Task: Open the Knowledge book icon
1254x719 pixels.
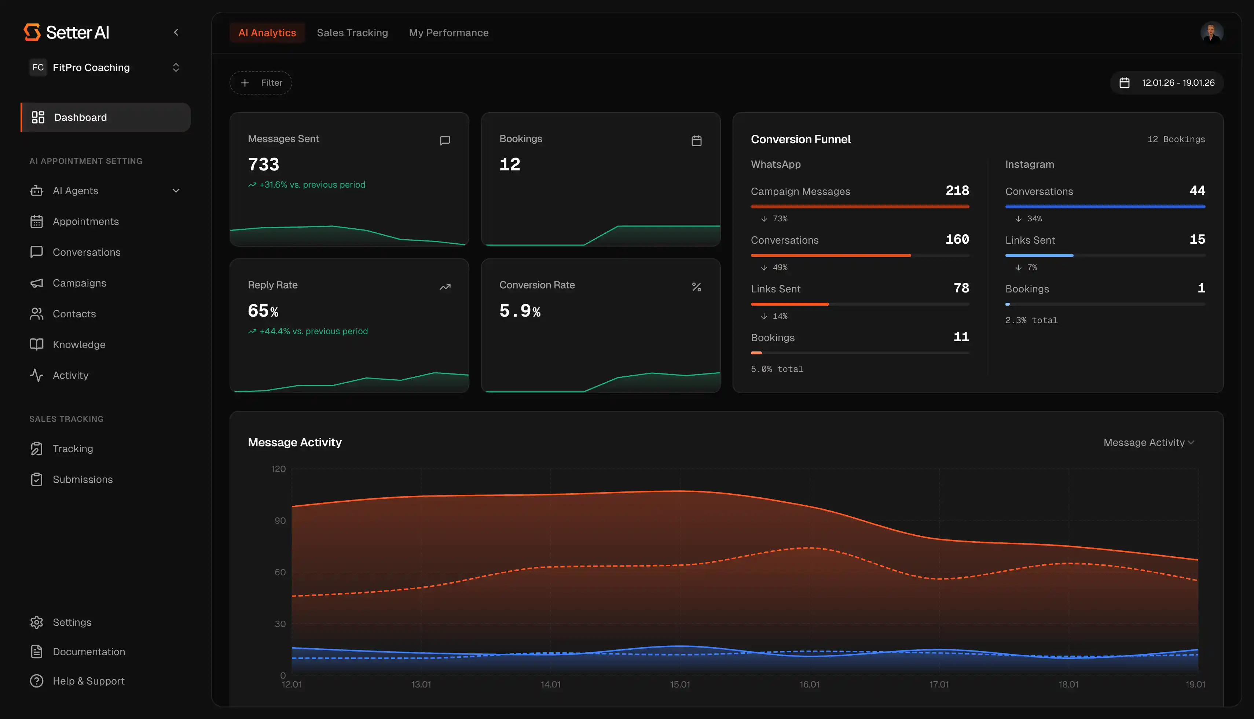Action: 37,344
